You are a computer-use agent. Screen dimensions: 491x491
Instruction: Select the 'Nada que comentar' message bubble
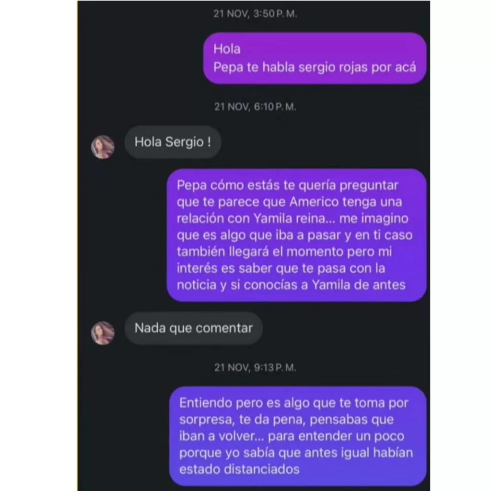(x=194, y=328)
